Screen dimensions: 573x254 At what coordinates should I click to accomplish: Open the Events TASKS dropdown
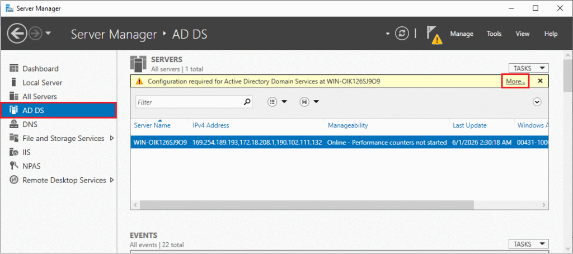[528, 244]
